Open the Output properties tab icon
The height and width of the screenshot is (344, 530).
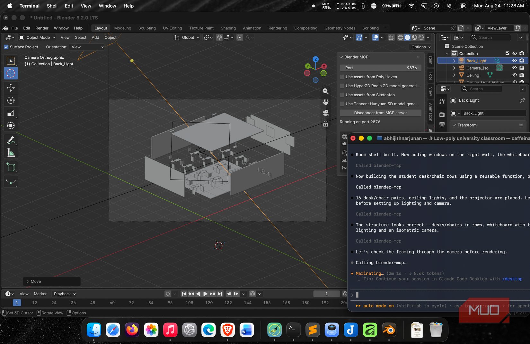pos(442,124)
